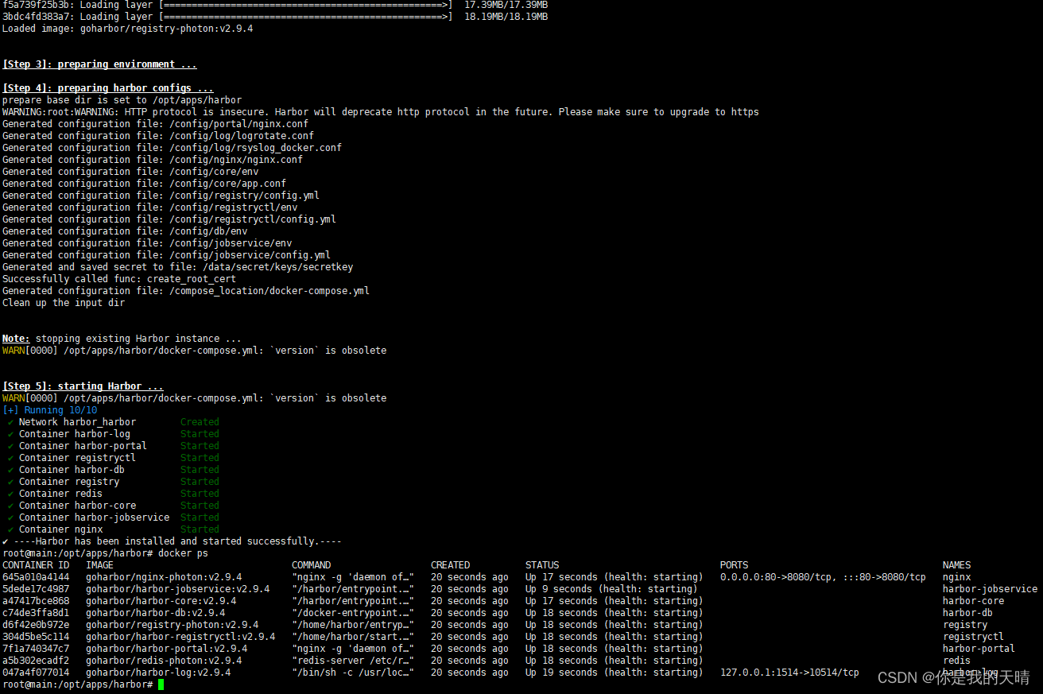Click the "prepare base dir is set to /opt/apps/harbor" line
This screenshot has width=1043, height=694.
click(122, 100)
